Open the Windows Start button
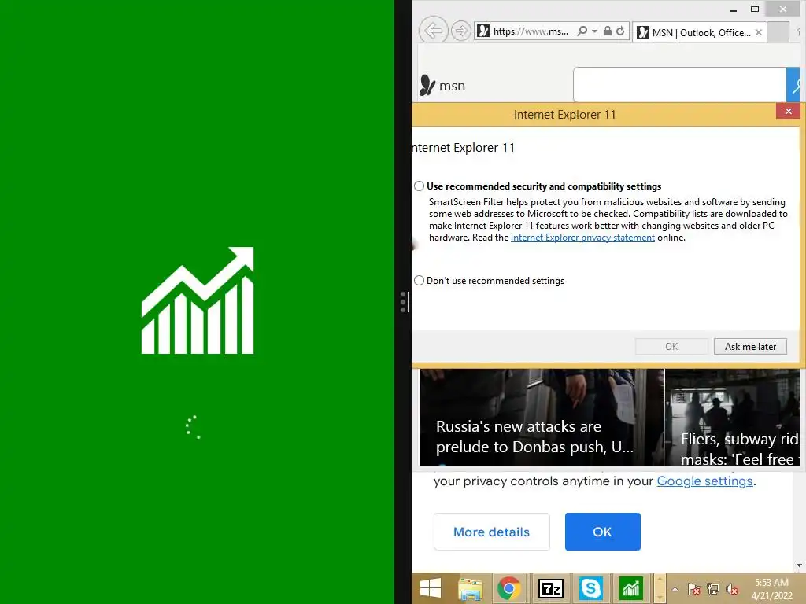This screenshot has height=604, width=806. [x=431, y=588]
